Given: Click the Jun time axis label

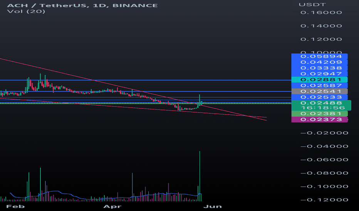Looking at the screenshot, I should pos(213,207).
